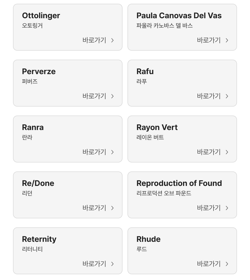Click 바로가기 text on the Ranra card
Viewport: 250px width, 280px height.
pyautogui.click(x=94, y=152)
